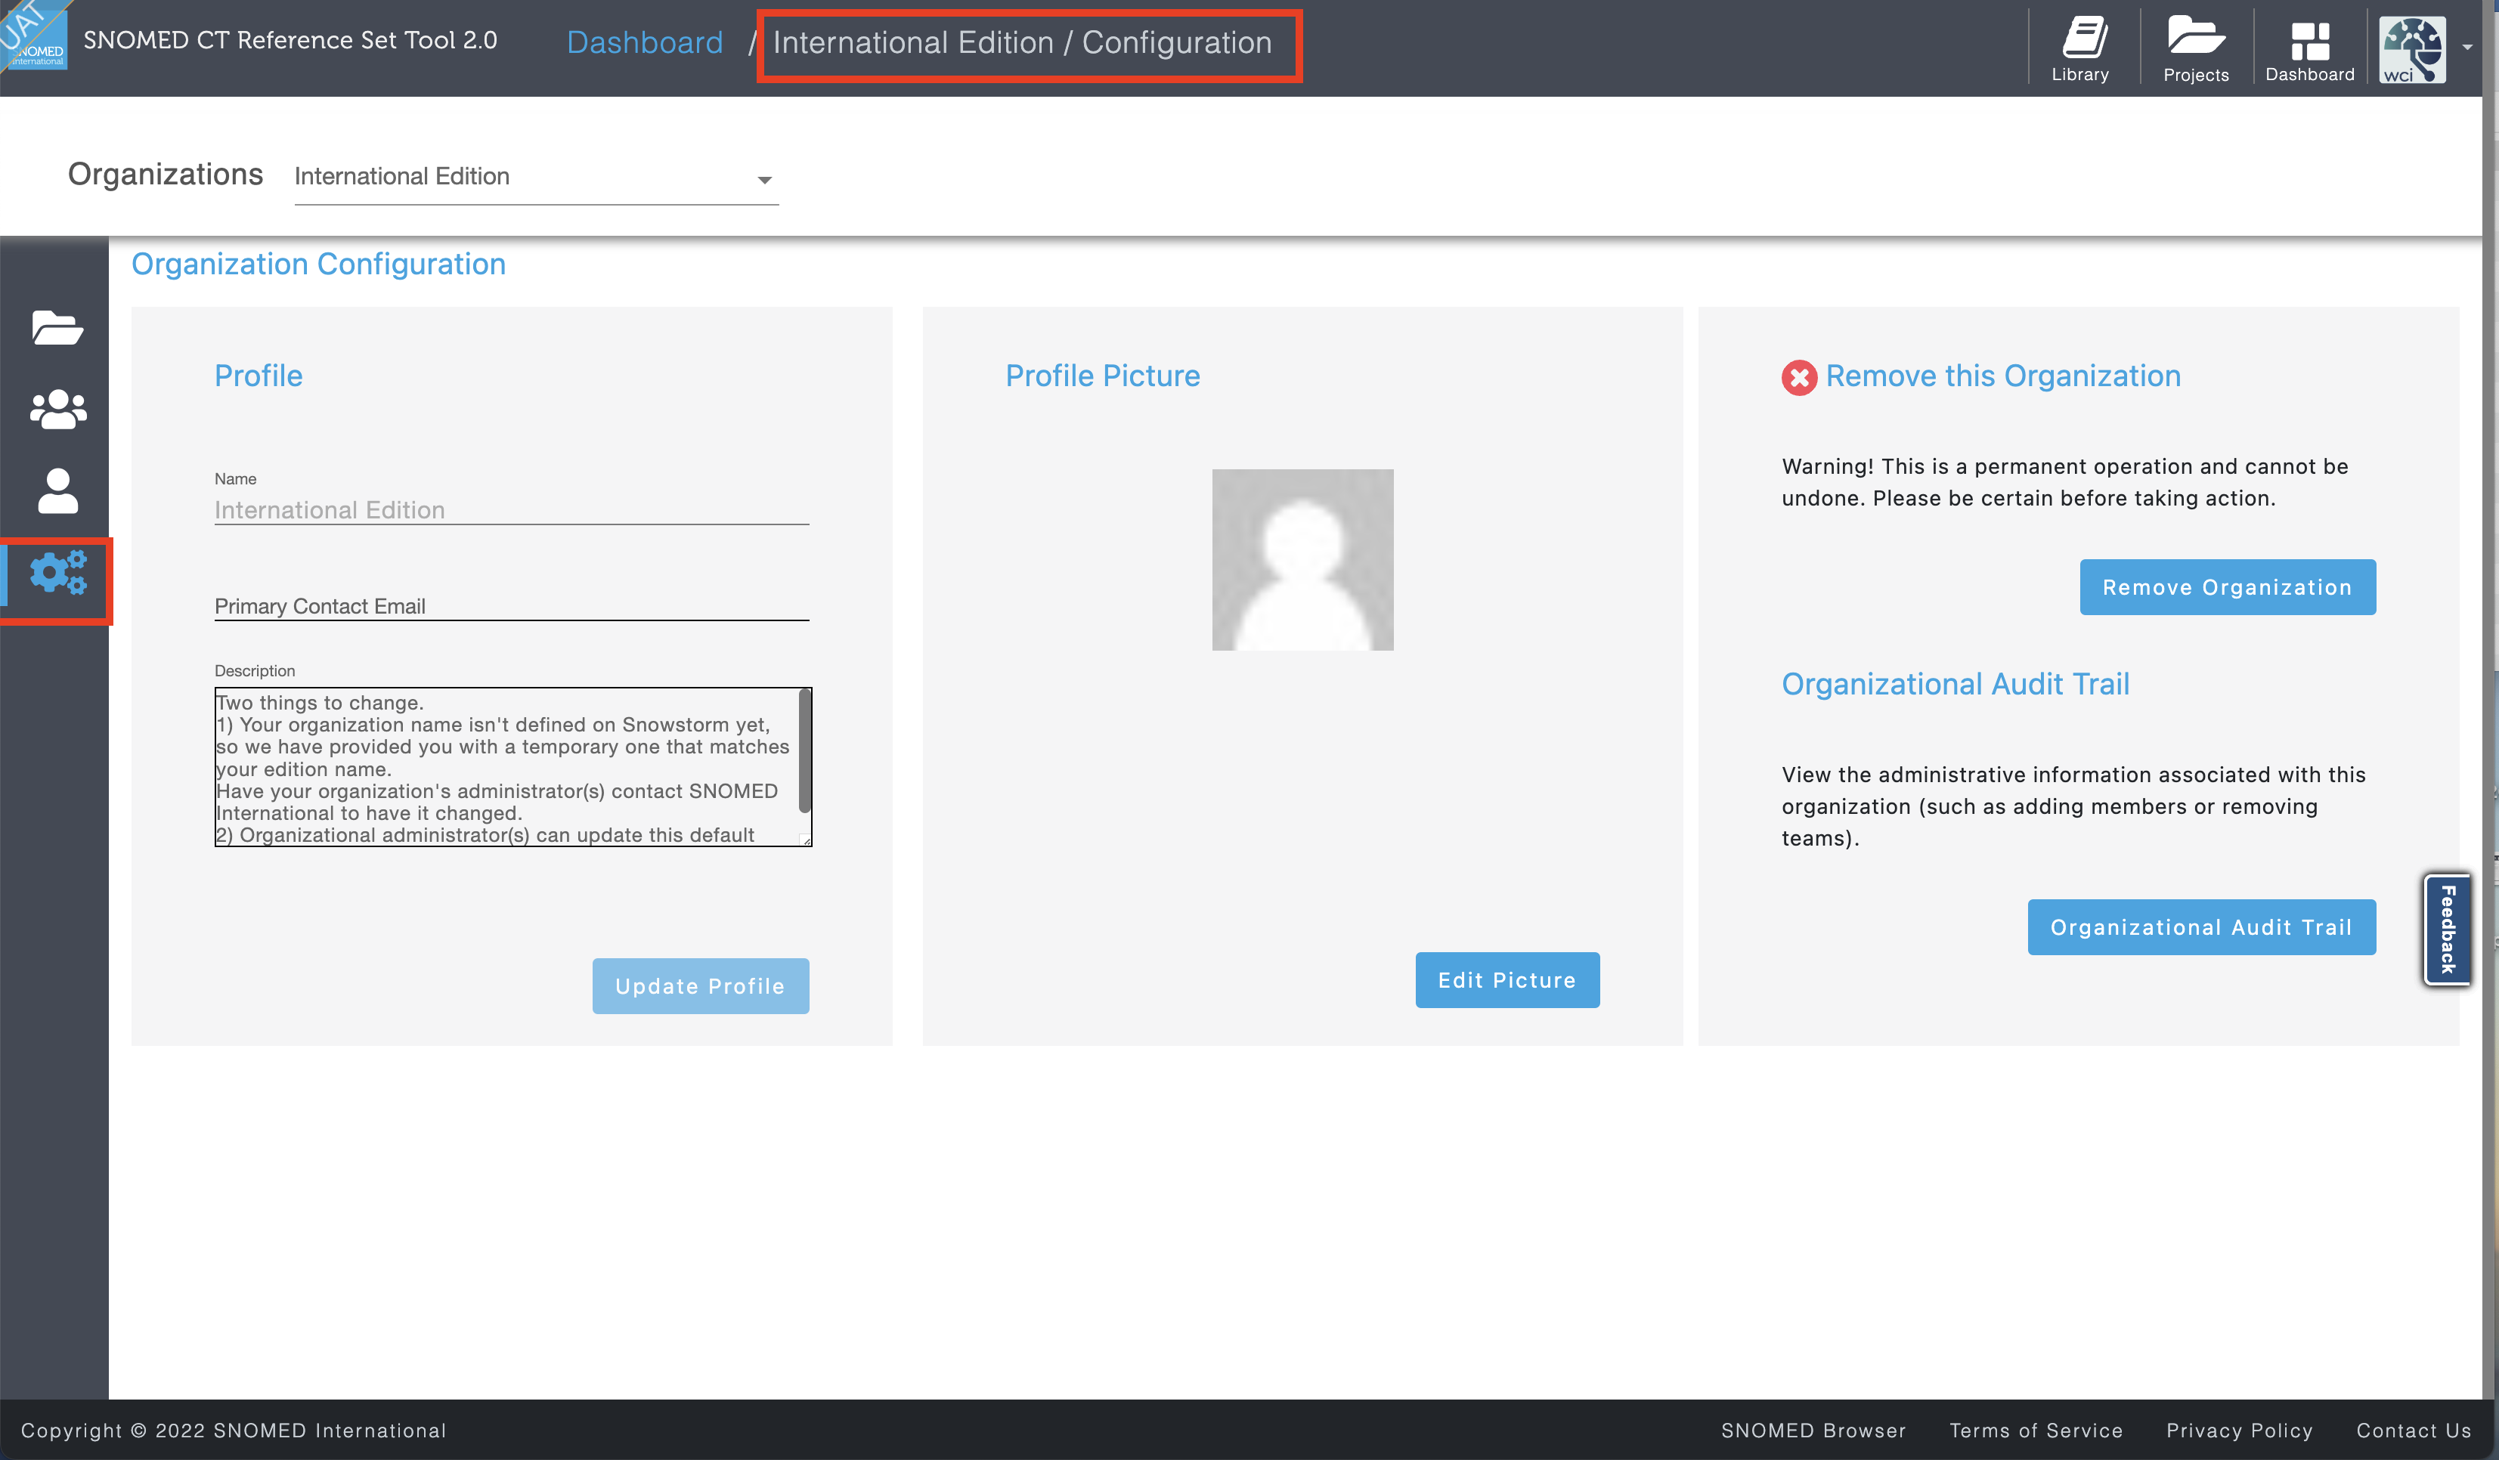Viewport: 2499px width, 1460px height.
Task: Click the WCI user avatar
Action: pos(2413,50)
